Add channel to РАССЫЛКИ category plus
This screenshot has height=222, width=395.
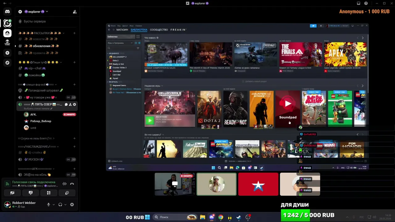[74, 33]
